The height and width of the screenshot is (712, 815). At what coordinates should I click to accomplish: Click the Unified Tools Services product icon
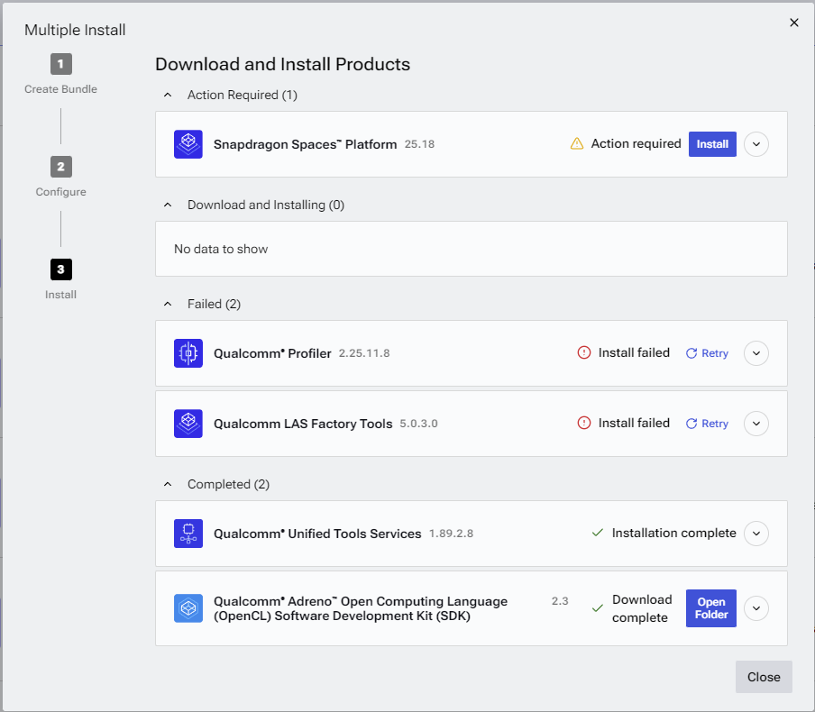[188, 534]
